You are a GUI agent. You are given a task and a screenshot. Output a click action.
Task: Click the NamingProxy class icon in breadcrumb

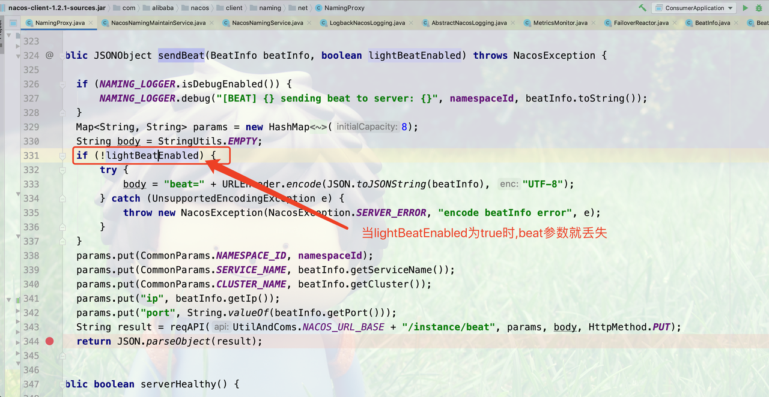(318, 8)
